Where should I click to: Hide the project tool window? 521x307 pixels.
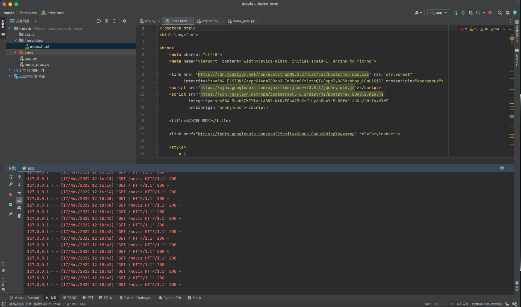tap(132, 21)
